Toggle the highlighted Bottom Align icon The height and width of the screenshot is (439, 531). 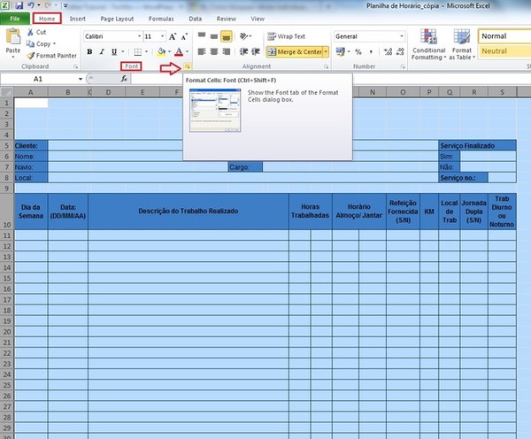[227, 36]
